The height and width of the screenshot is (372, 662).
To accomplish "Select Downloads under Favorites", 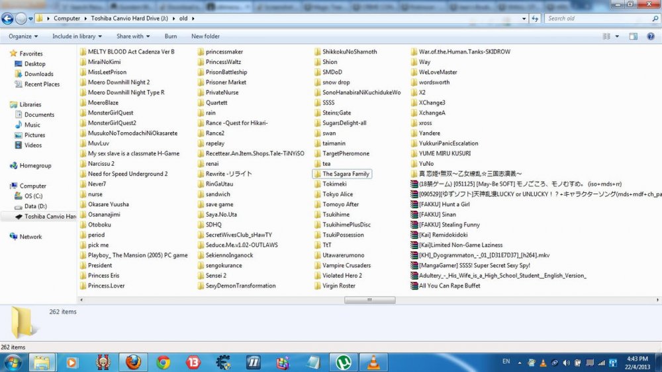I will (38, 74).
